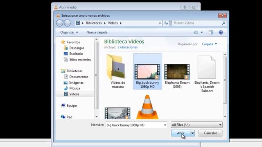Toggle the preview pane icon
The image size is (262, 147).
(x=211, y=32)
